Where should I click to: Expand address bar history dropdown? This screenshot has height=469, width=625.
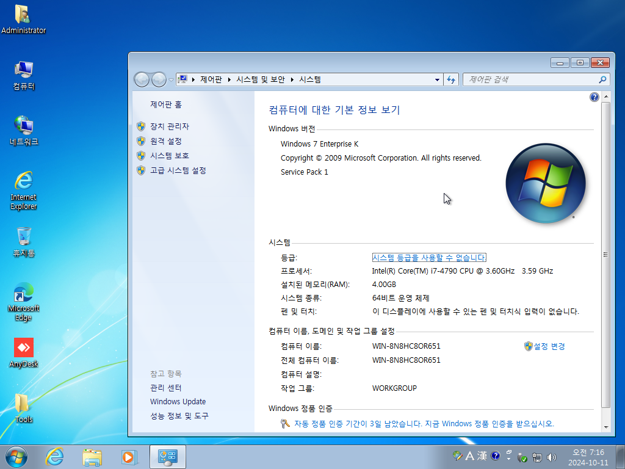(x=437, y=80)
